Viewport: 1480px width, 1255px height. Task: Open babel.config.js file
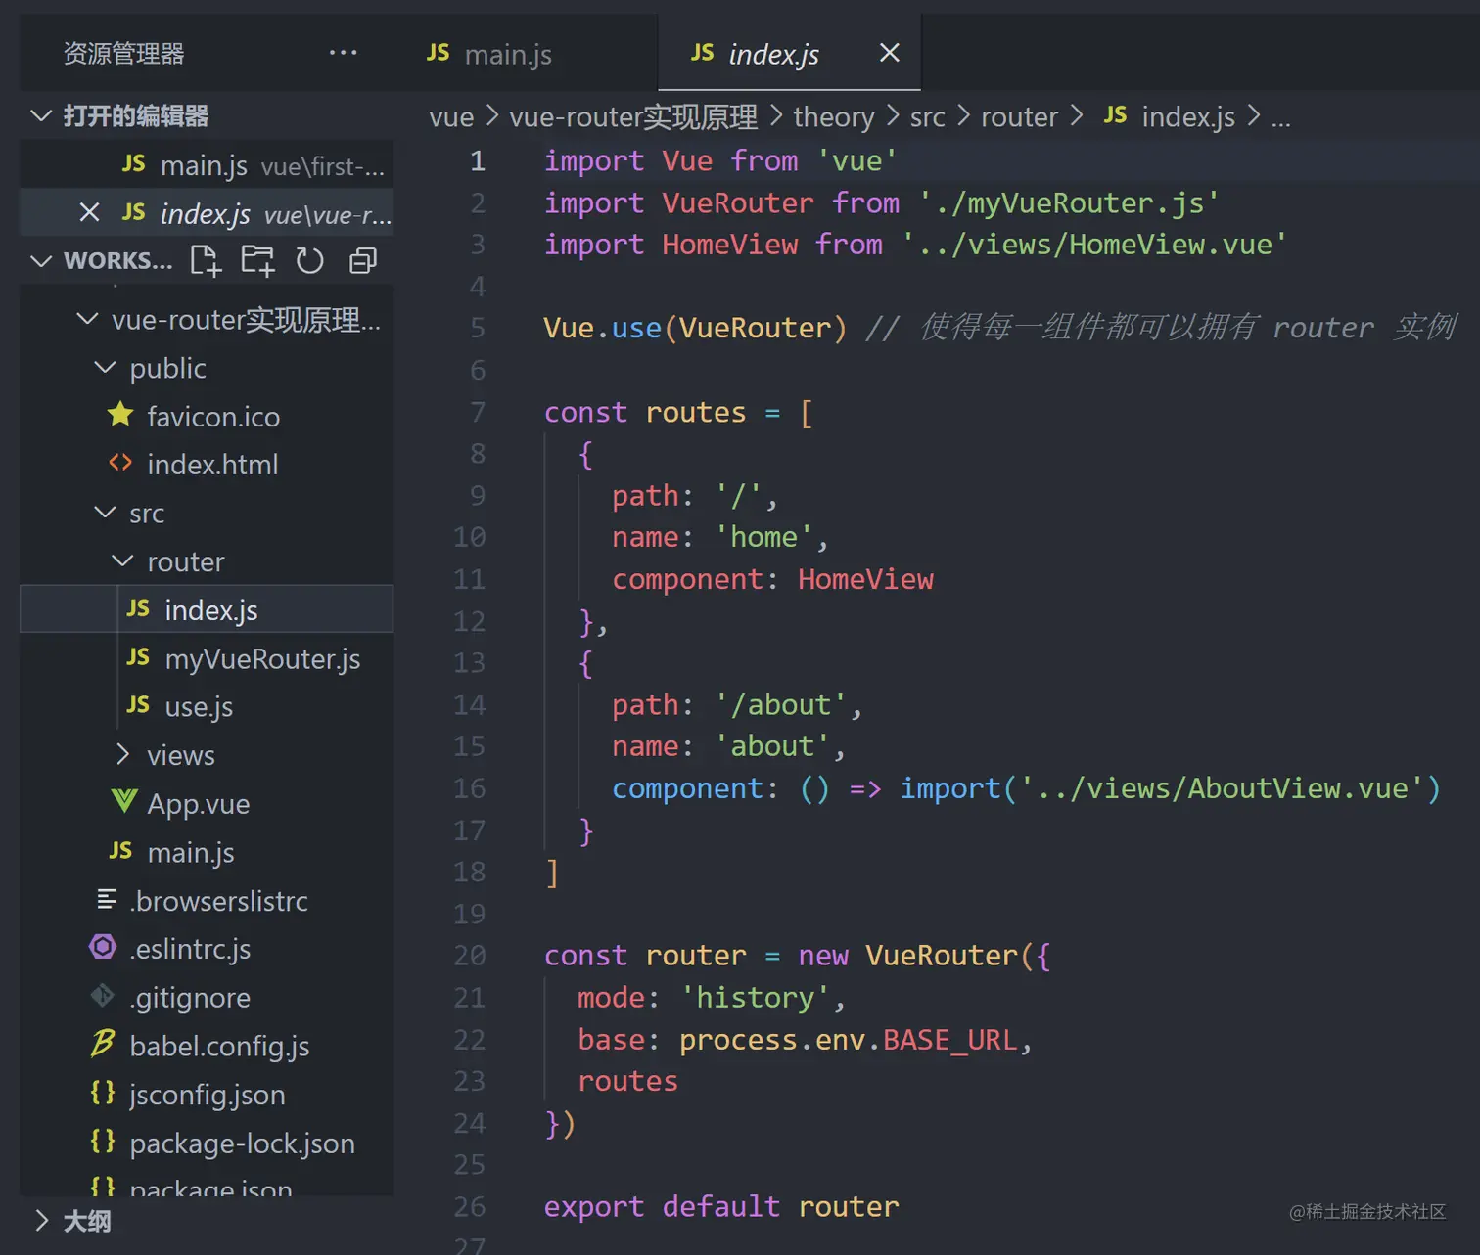219,1047
